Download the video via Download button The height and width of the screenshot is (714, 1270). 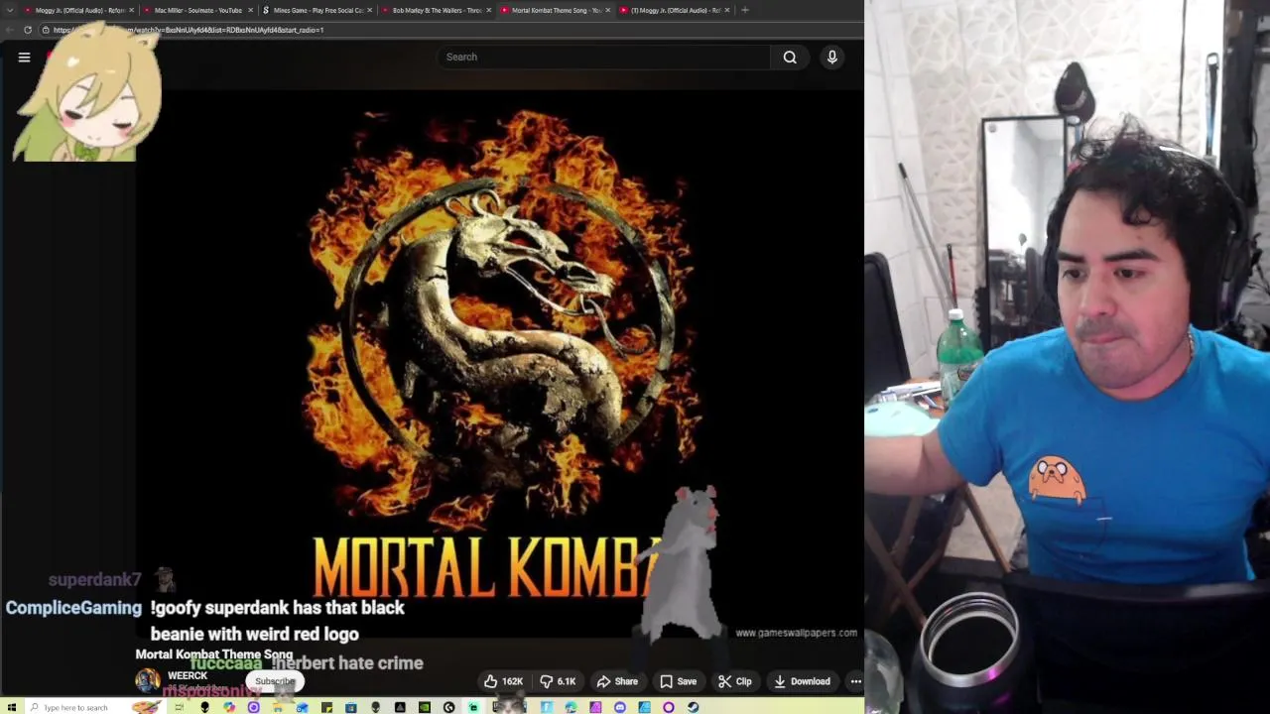coord(802,681)
